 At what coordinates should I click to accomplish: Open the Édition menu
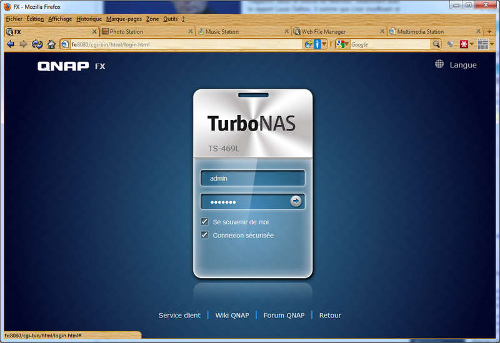(35, 19)
